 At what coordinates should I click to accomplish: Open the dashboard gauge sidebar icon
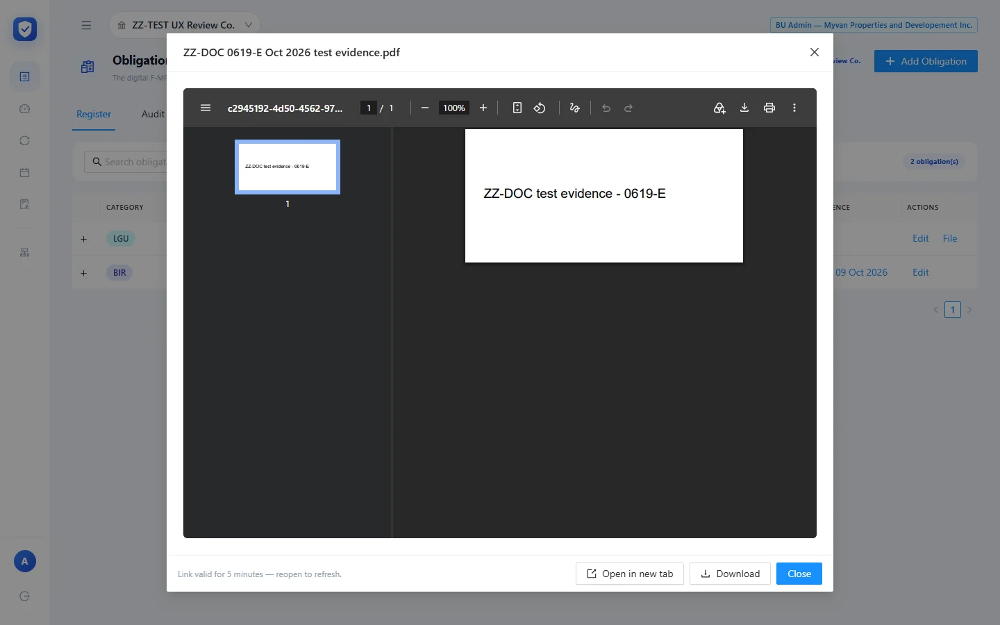pos(25,108)
